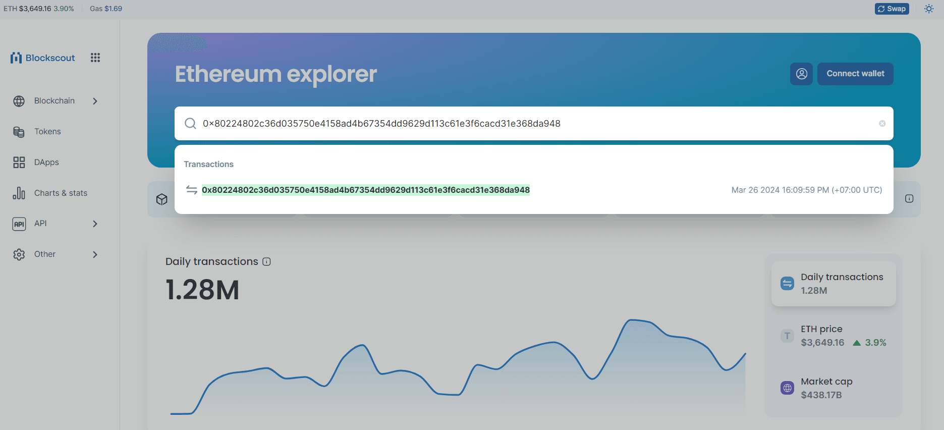Click the info icon at stats row right edge
The height and width of the screenshot is (430, 944).
(909, 199)
